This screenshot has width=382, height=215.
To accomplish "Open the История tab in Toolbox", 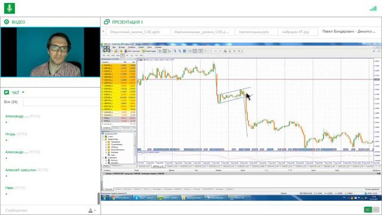I will (x=127, y=189).
